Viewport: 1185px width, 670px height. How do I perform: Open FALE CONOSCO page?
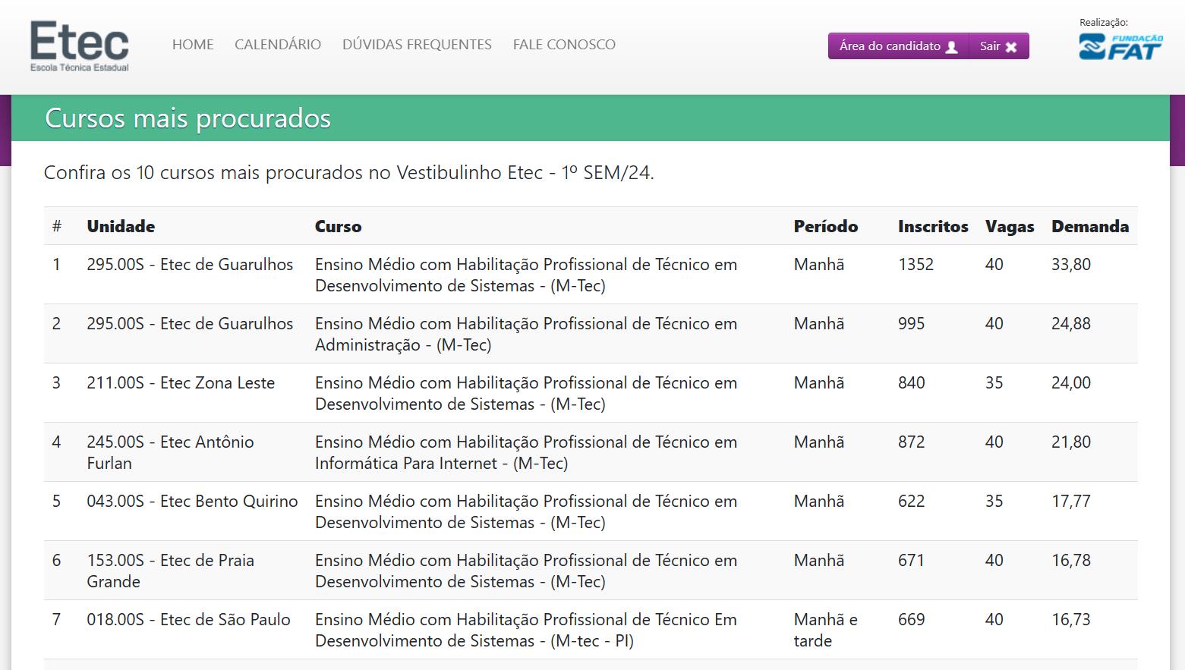coord(564,45)
